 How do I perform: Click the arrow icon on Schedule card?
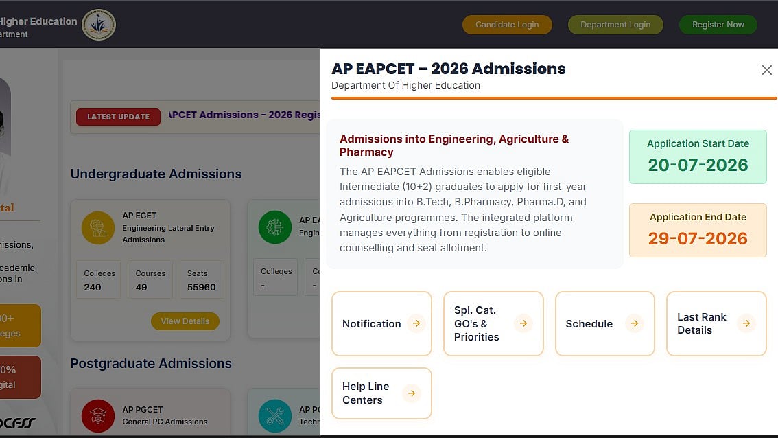click(634, 323)
